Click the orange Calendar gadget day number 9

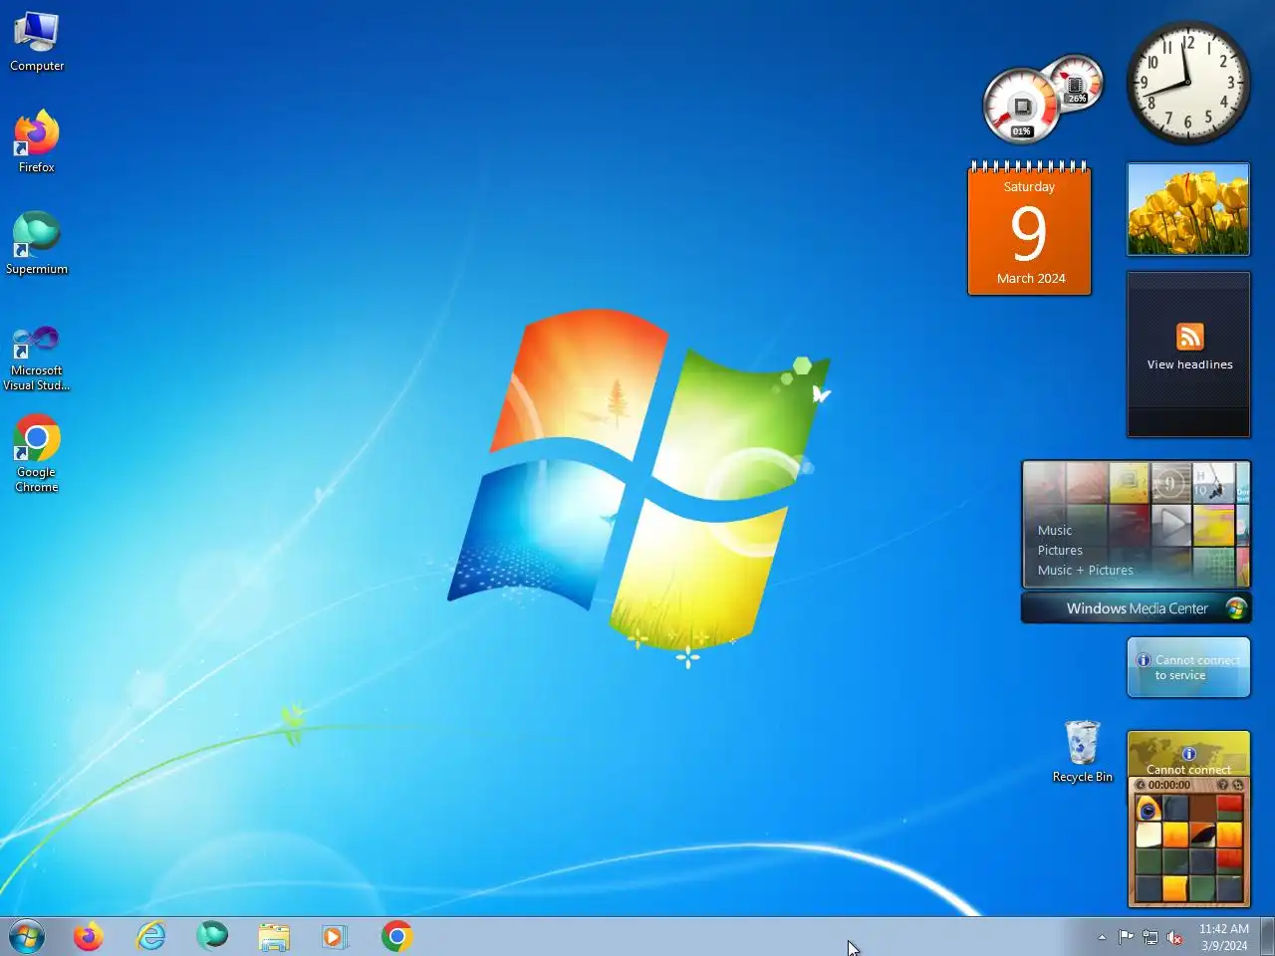point(1029,234)
